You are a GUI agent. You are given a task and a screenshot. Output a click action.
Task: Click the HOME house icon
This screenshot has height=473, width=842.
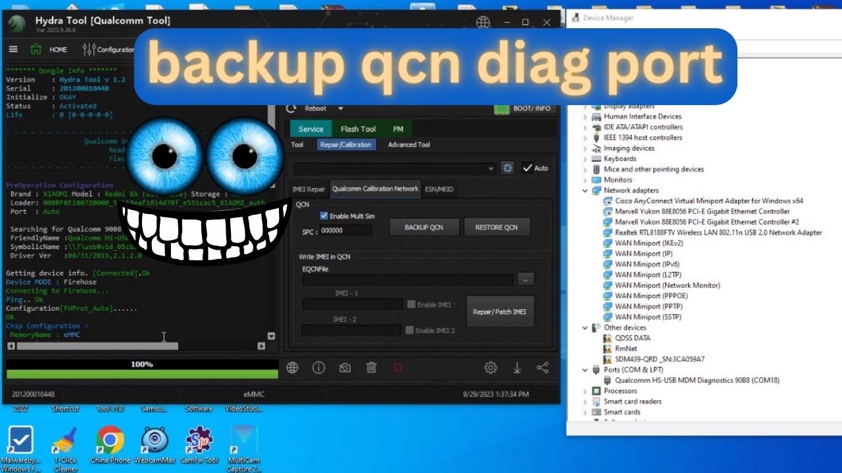(36, 49)
